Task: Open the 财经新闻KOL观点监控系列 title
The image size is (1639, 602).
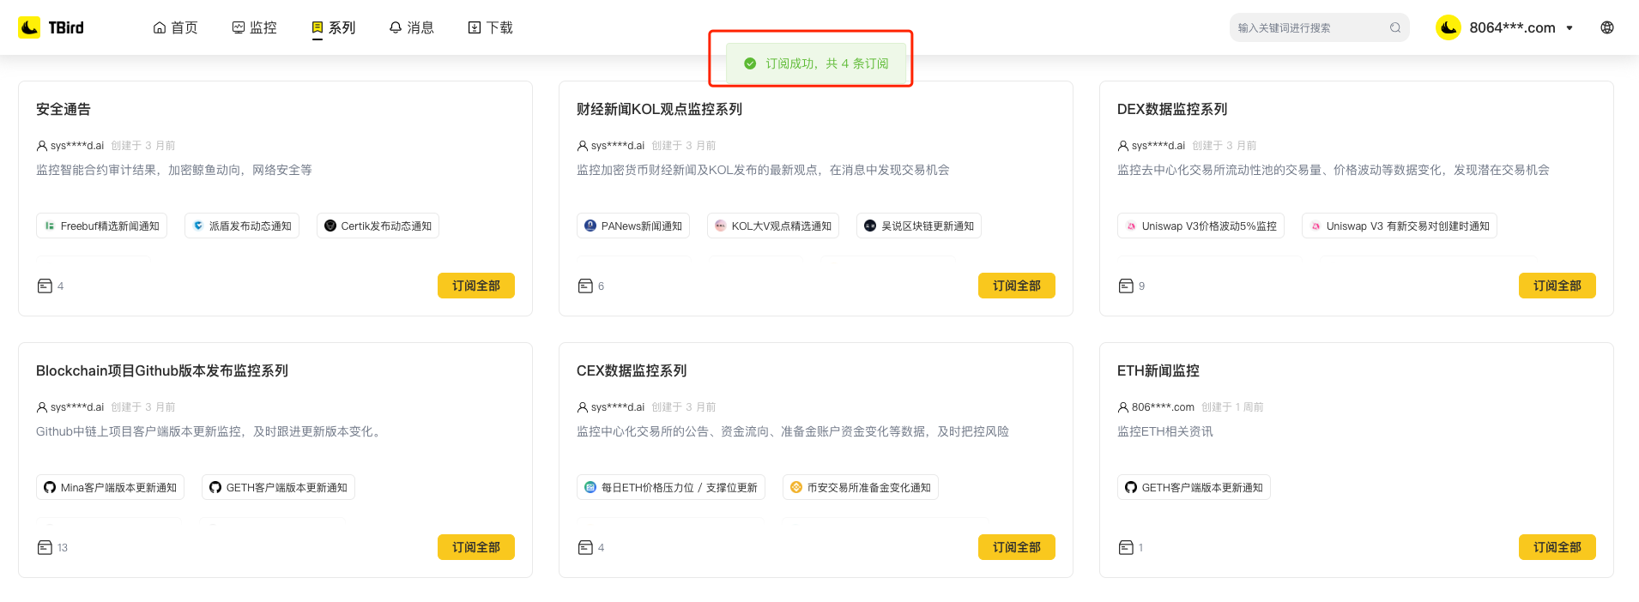Action: tap(659, 109)
